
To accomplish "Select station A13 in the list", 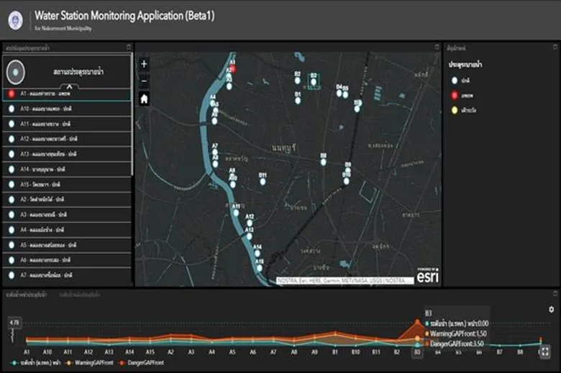I will [67, 154].
